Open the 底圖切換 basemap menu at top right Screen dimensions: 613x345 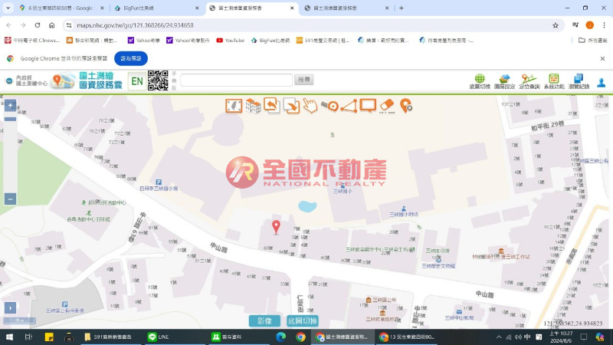[x=480, y=81]
